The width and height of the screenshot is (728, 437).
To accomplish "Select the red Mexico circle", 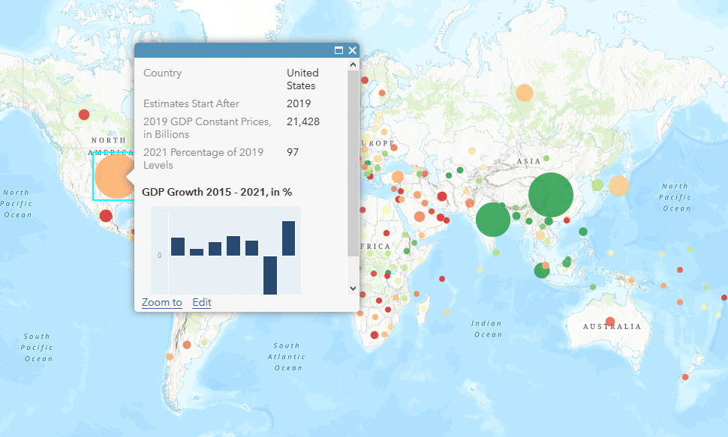I will [106, 216].
